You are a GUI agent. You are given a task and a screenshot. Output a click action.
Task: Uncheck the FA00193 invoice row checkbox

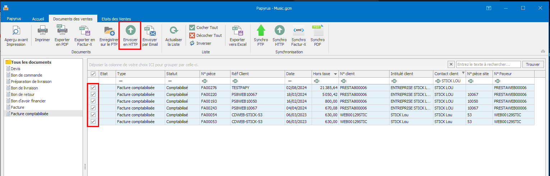pos(93,101)
